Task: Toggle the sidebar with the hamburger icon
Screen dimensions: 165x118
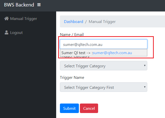Action: click(x=39, y=5)
